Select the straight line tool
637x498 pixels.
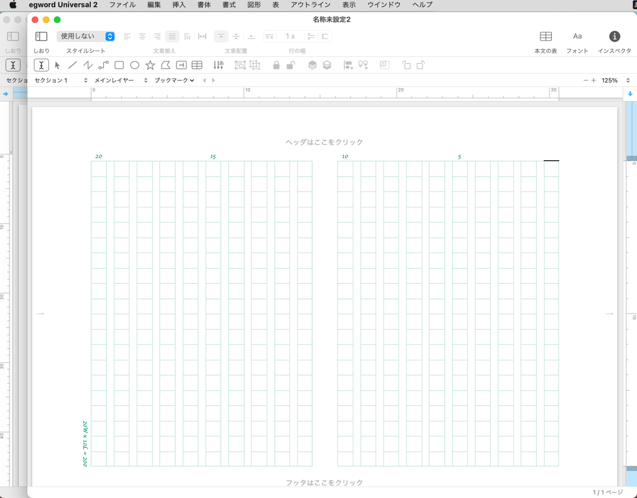(x=73, y=65)
